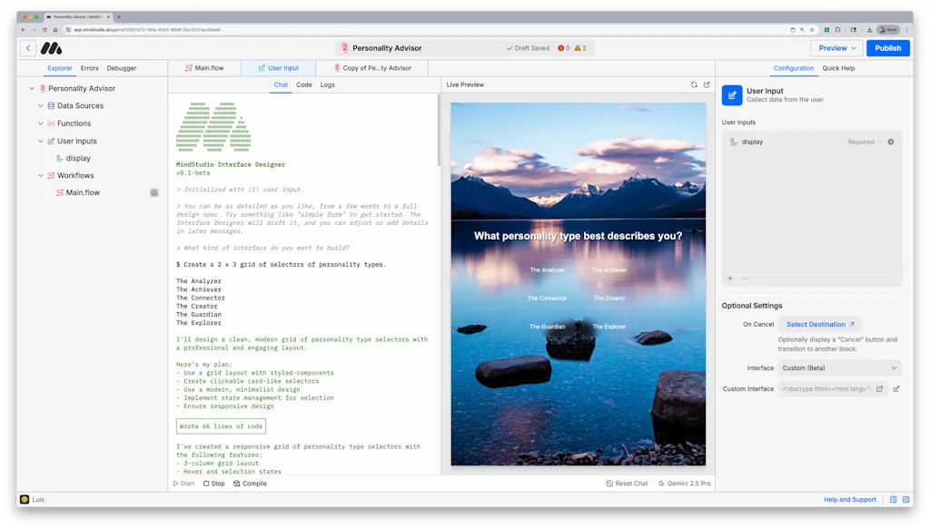930x529 pixels.
Task: Collapse the Workflows section in Explorer
Action: click(39, 174)
